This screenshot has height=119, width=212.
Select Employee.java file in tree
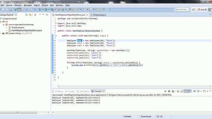18,27
